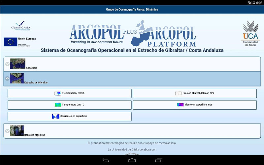Collapse the Estrecho de Gibraltar section chevron
The image size is (264, 165).
[7, 79]
